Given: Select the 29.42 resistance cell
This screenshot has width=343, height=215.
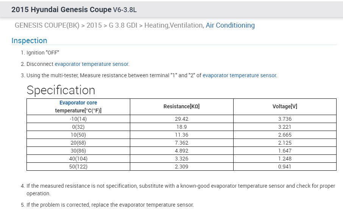Looking at the screenshot, I should (x=181, y=119).
